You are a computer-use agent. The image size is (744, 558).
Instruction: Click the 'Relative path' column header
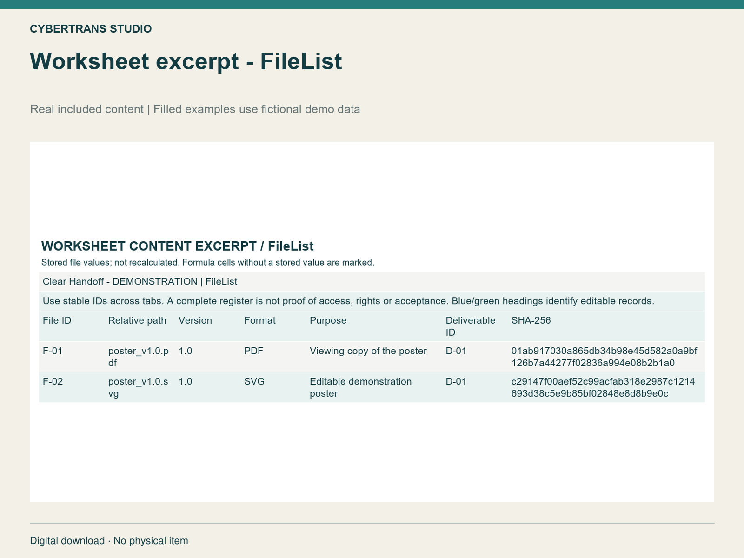tap(137, 320)
